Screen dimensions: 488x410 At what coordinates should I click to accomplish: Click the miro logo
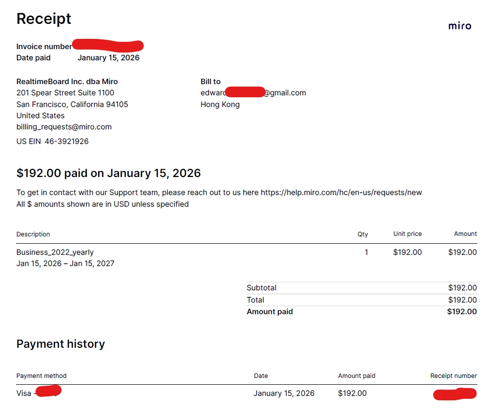[x=460, y=26]
